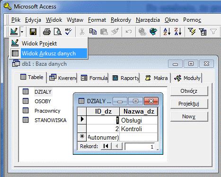Click the Autonumer new record cell

click(x=103, y=137)
